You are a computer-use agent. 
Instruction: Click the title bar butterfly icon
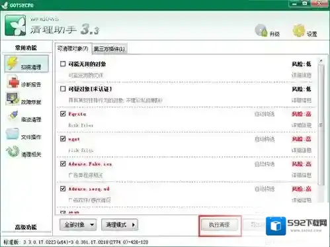(x=5, y=5)
